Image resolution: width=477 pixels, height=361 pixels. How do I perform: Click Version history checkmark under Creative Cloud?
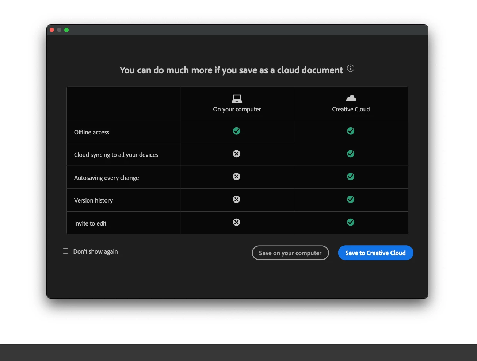pyautogui.click(x=351, y=199)
